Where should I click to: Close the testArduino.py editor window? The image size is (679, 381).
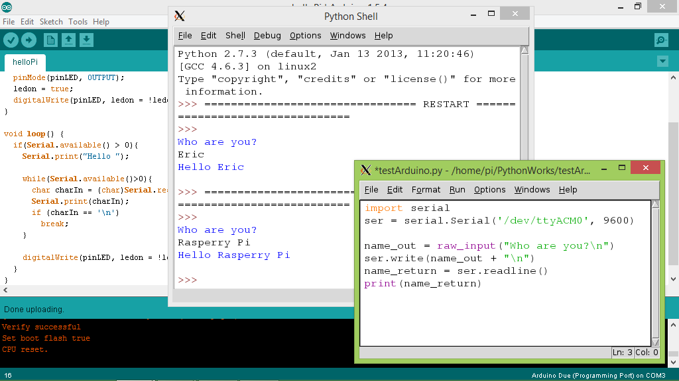[646, 167]
